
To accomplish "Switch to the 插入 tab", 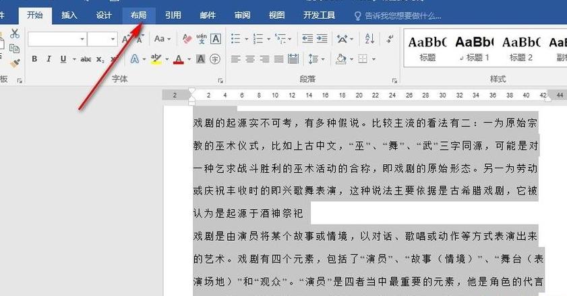I will tap(69, 15).
